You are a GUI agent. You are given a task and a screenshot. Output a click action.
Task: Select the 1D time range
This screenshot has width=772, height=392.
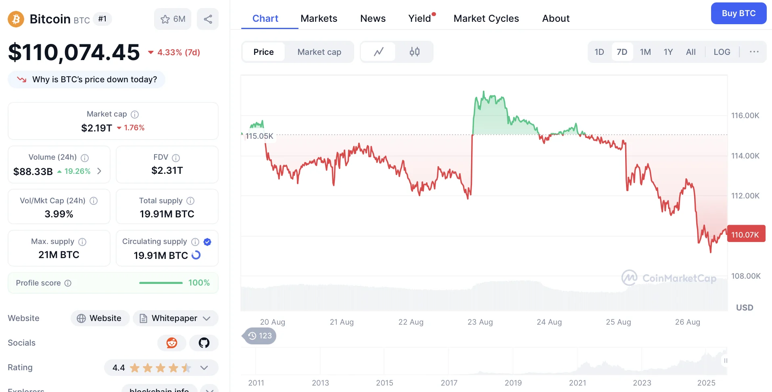[599, 52]
